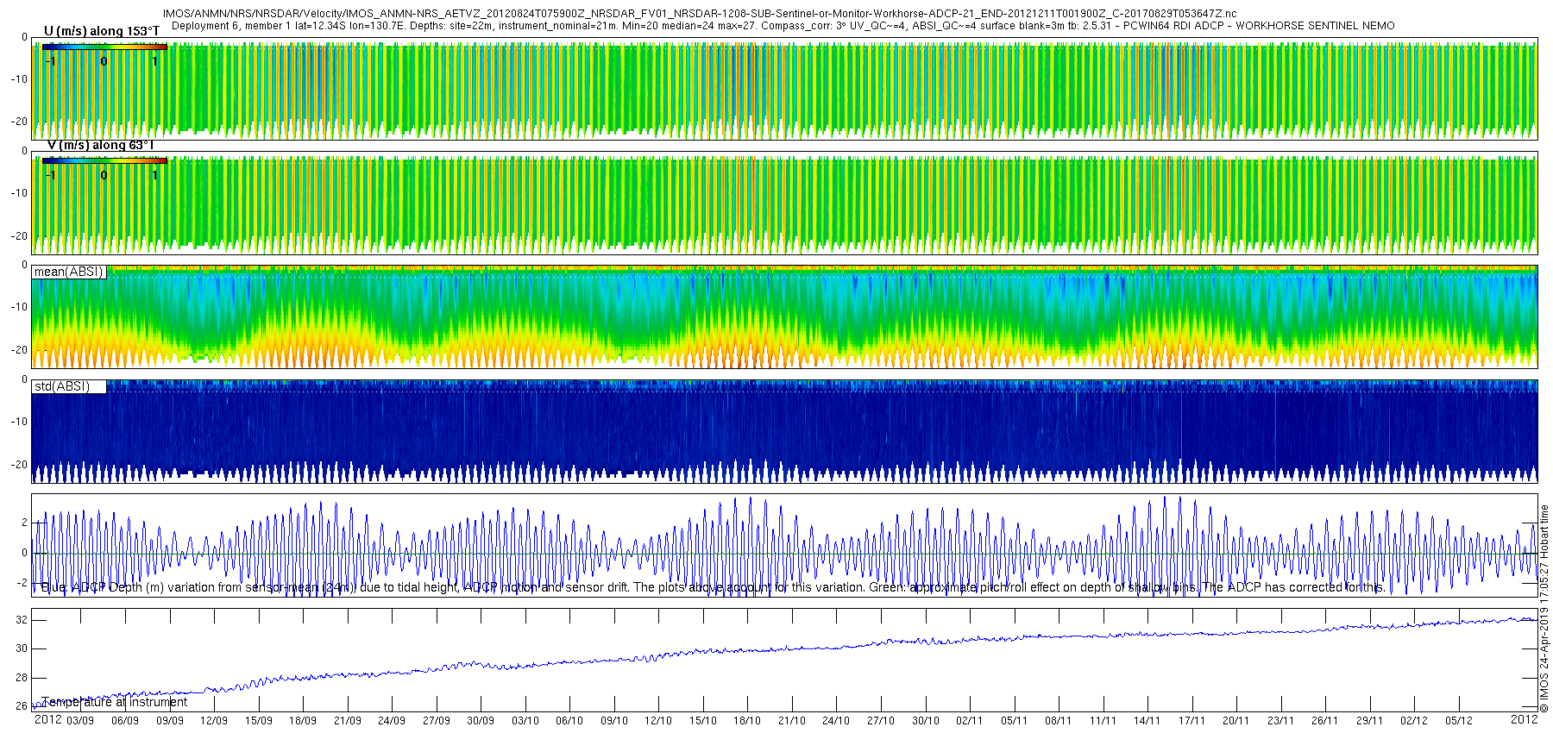Click the 21/10 date tick label
The image size is (1553, 733).
pos(792,721)
